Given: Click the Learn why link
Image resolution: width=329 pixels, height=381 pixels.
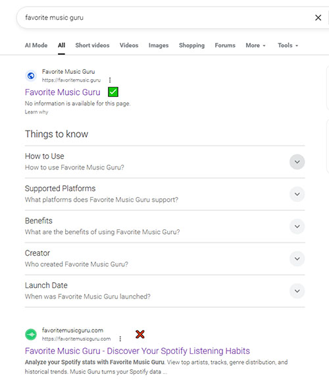Looking at the screenshot, I should pyautogui.click(x=36, y=112).
